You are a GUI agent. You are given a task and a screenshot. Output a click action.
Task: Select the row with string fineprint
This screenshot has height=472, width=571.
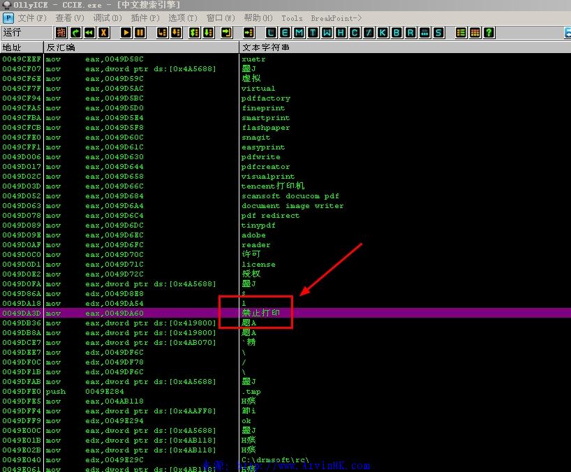pos(285,108)
